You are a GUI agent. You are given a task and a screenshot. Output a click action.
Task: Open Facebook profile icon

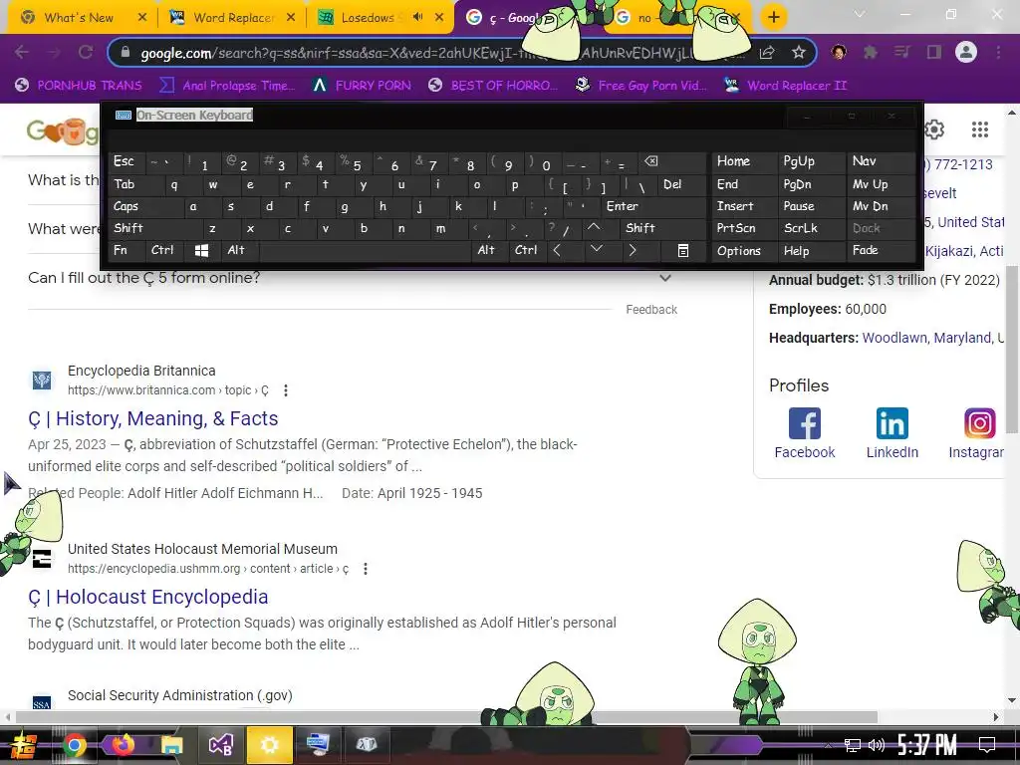coord(805,424)
